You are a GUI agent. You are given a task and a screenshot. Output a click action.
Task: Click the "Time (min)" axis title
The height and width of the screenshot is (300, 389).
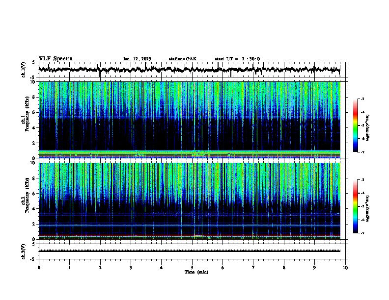point(196,272)
